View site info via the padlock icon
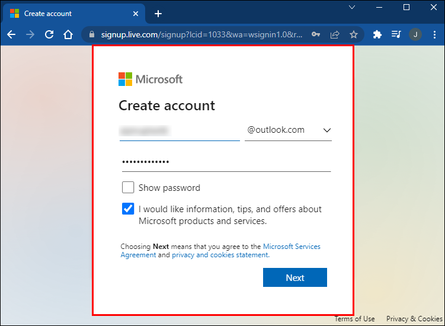The image size is (445, 326). [92, 34]
